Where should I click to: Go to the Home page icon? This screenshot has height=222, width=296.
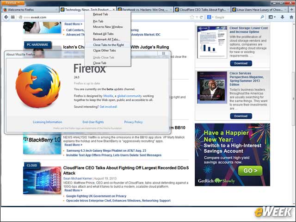tap(291, 17)
